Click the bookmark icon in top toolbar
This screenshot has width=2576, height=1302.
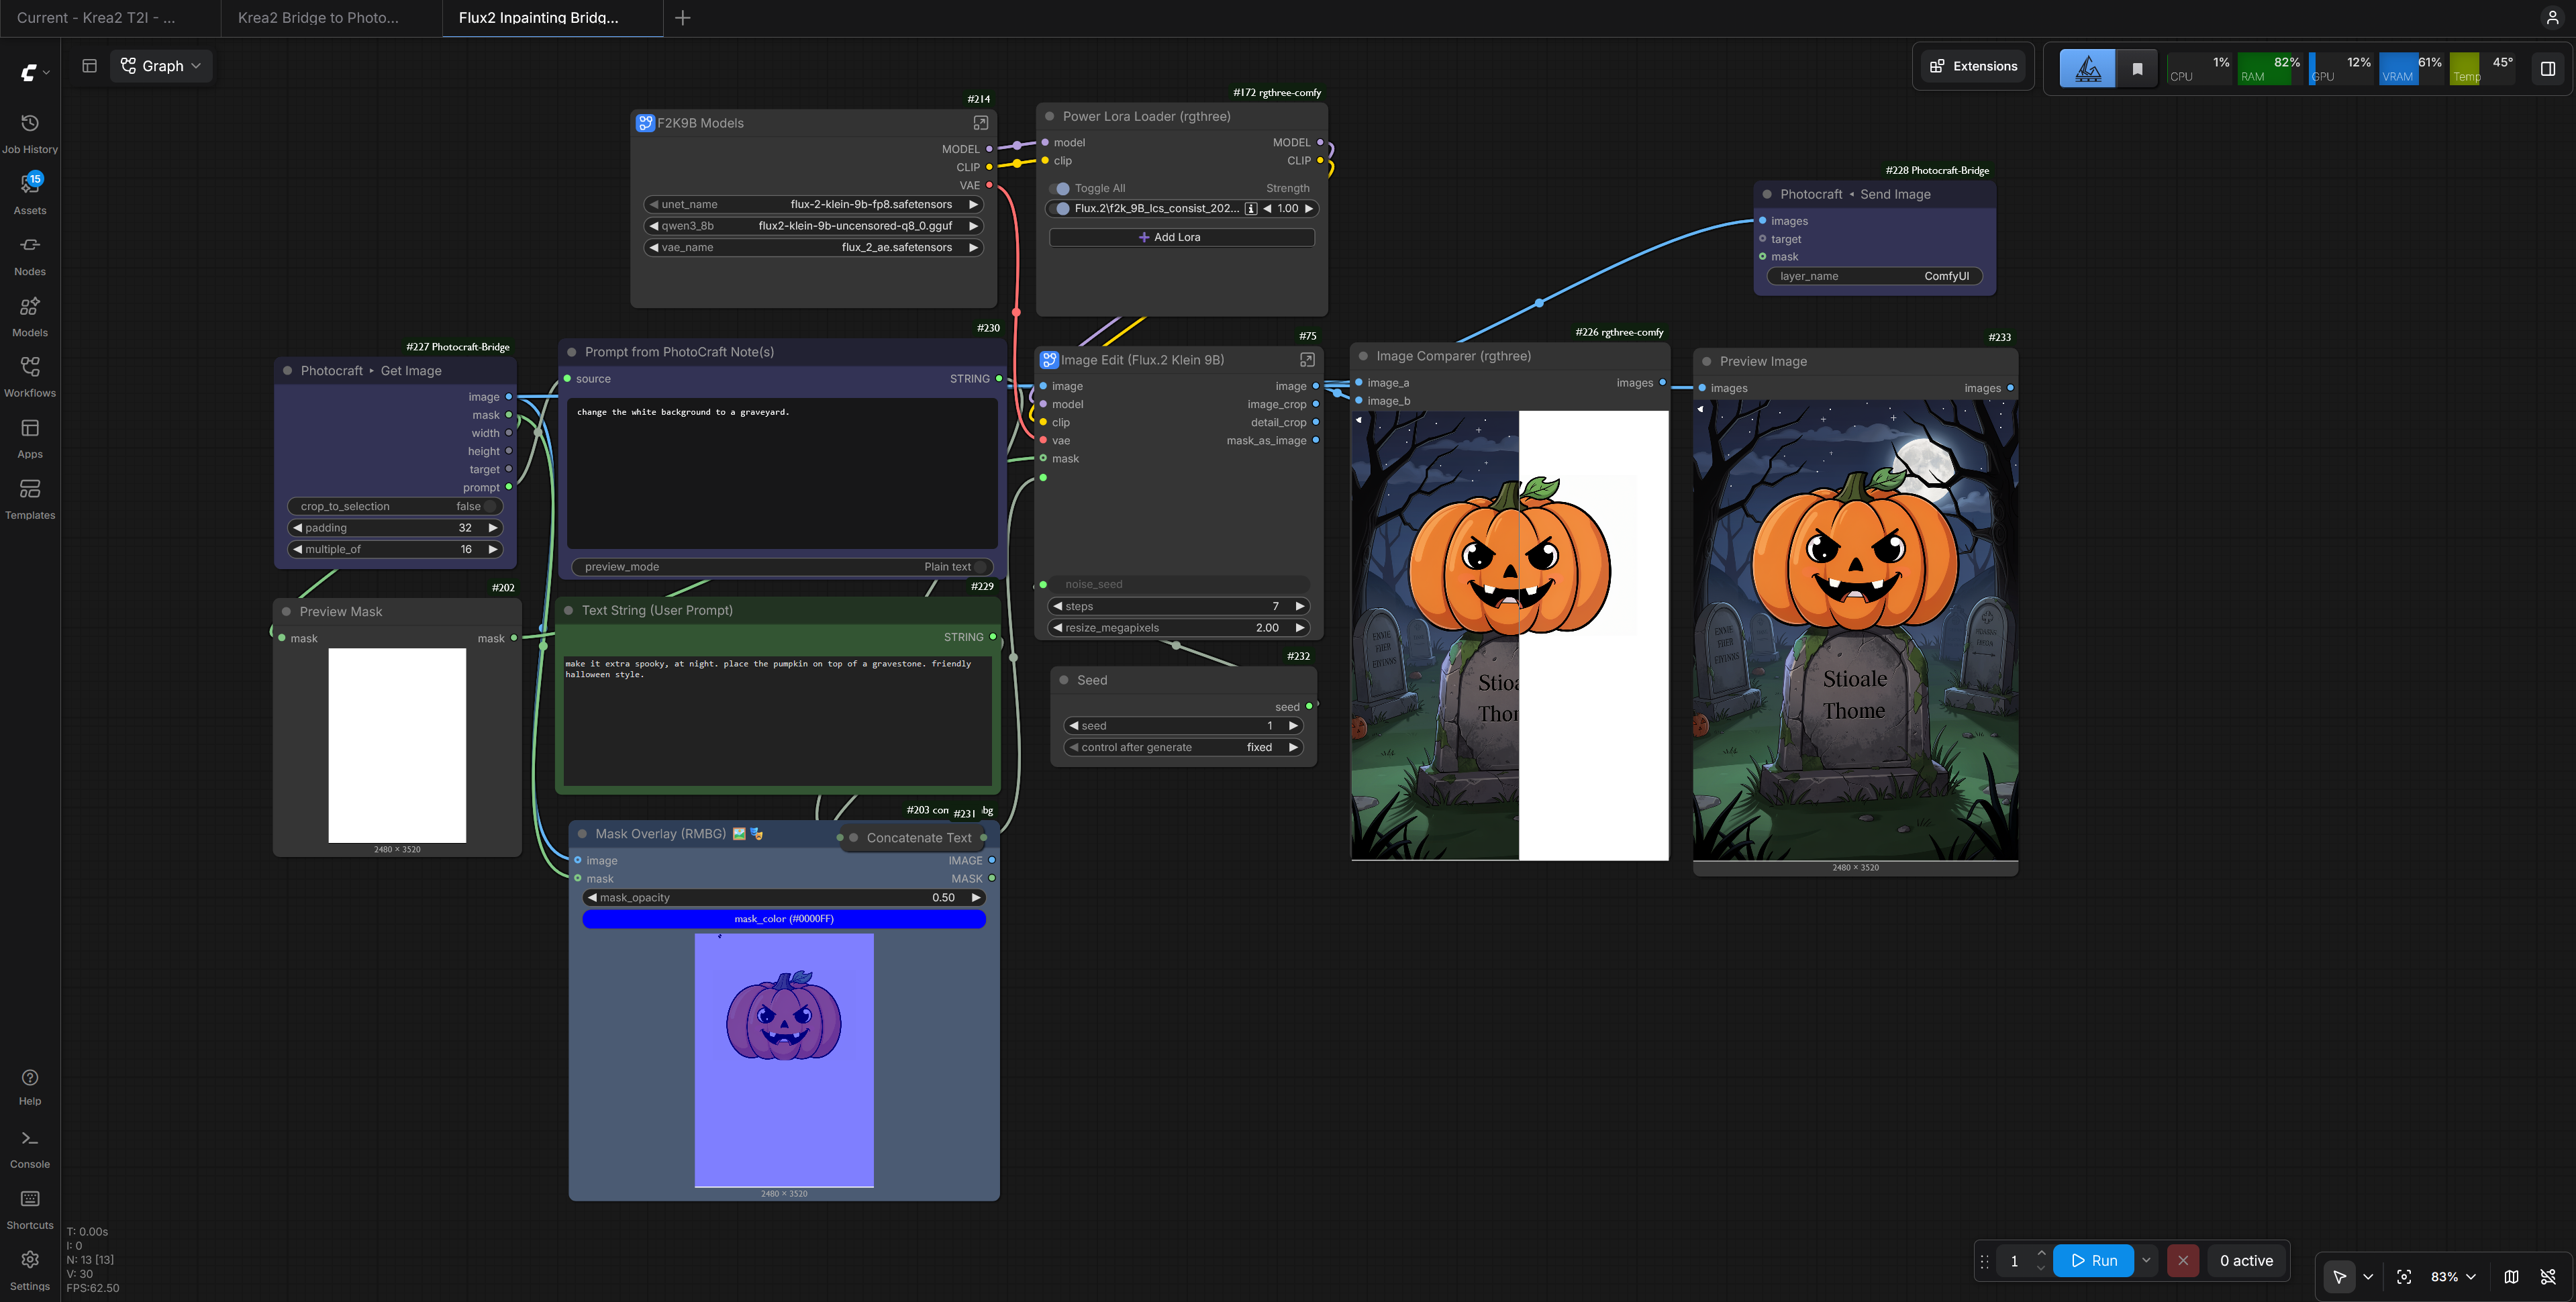2137,68
